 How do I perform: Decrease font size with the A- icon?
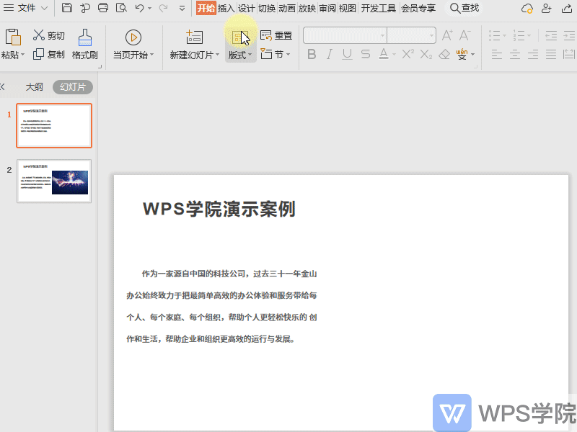pyautogui.click(x=464, y=35)
